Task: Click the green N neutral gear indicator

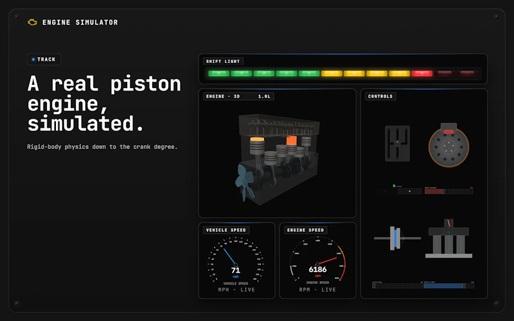Action: [x=394, y=186]
